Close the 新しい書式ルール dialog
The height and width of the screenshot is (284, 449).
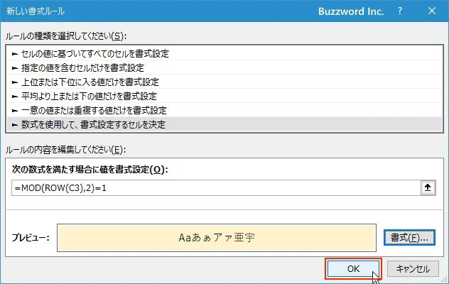[432, 11]
